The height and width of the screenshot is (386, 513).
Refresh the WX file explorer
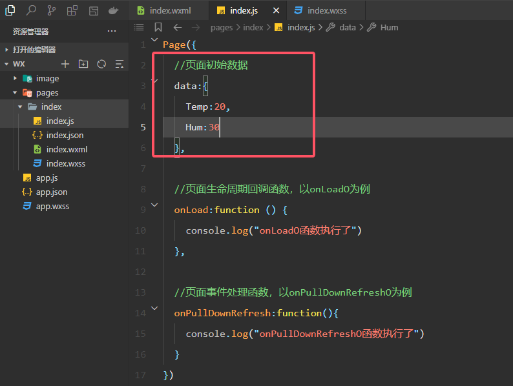[x=101, y=64]
